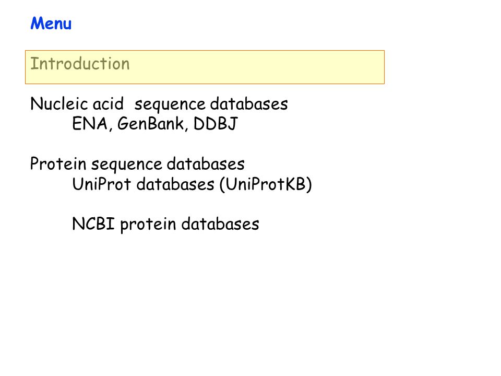Click "databases" in the NCBI line
The height and width of the screenshot is (376, 501).
click(x=220, y=224)
